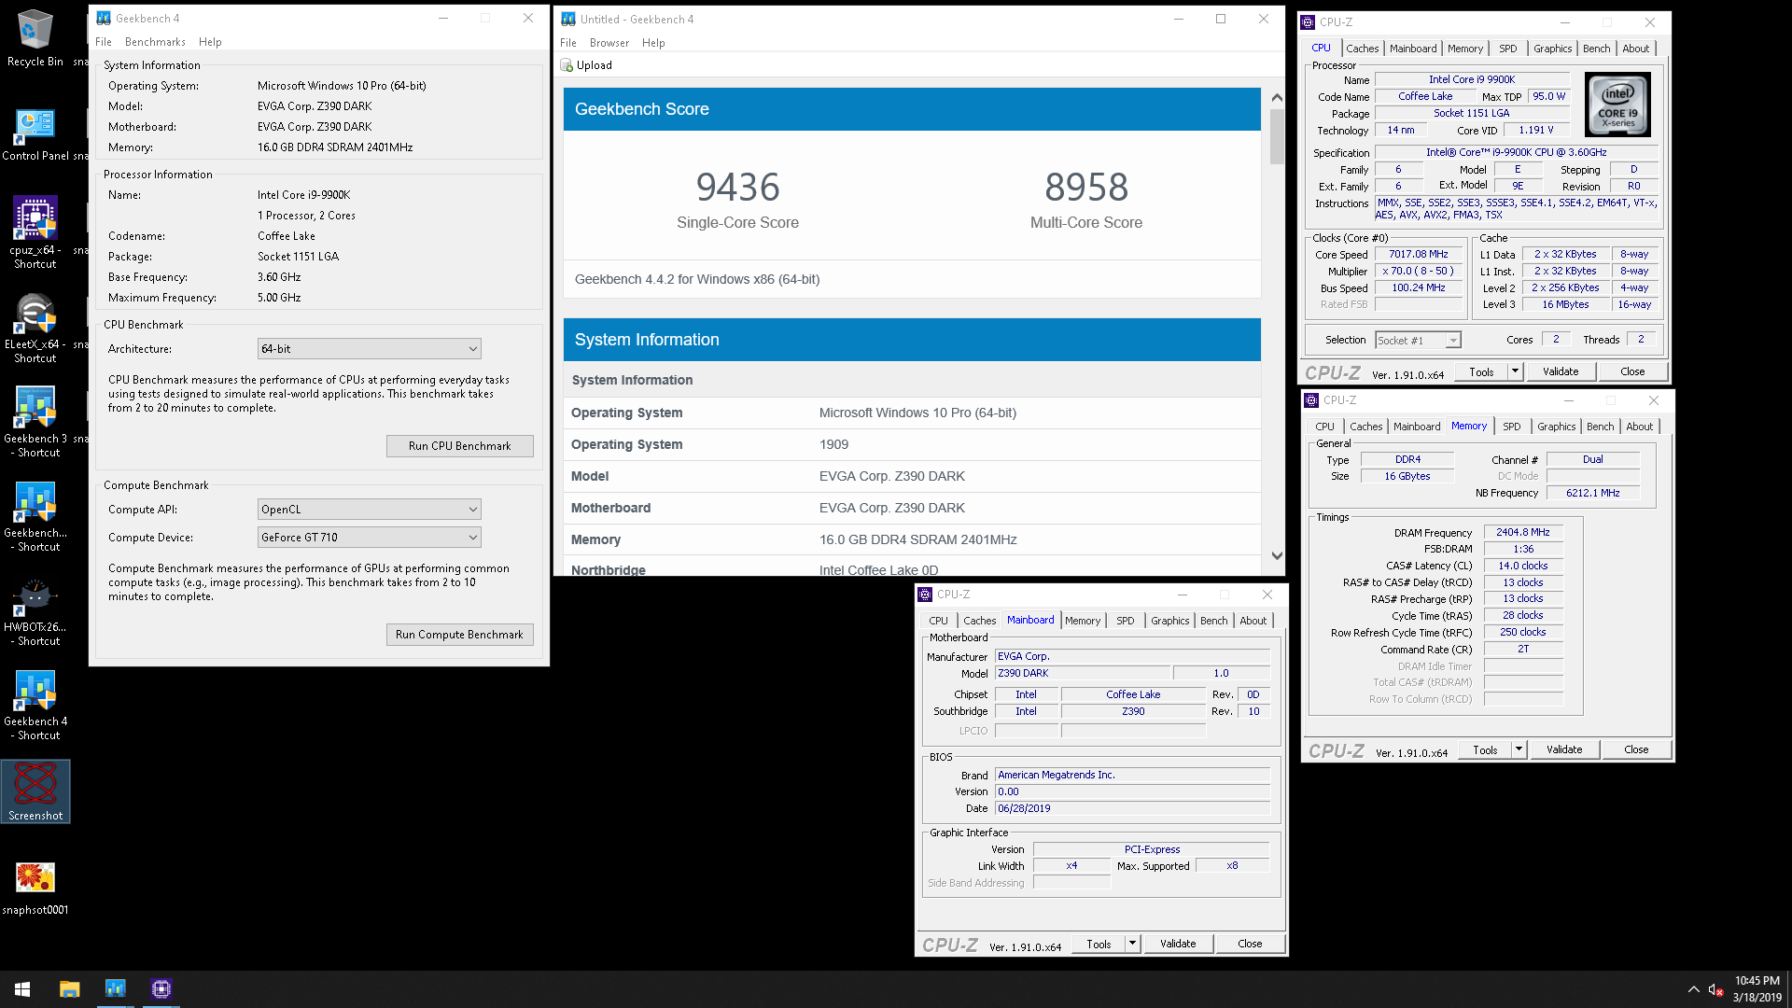Click Close in the CPU-Z Memory window
This screenshot has height=1008, width=1792.
(x=1636, y=749)
